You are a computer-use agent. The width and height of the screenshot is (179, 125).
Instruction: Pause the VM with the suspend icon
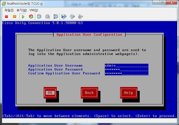tap(14, 17)
